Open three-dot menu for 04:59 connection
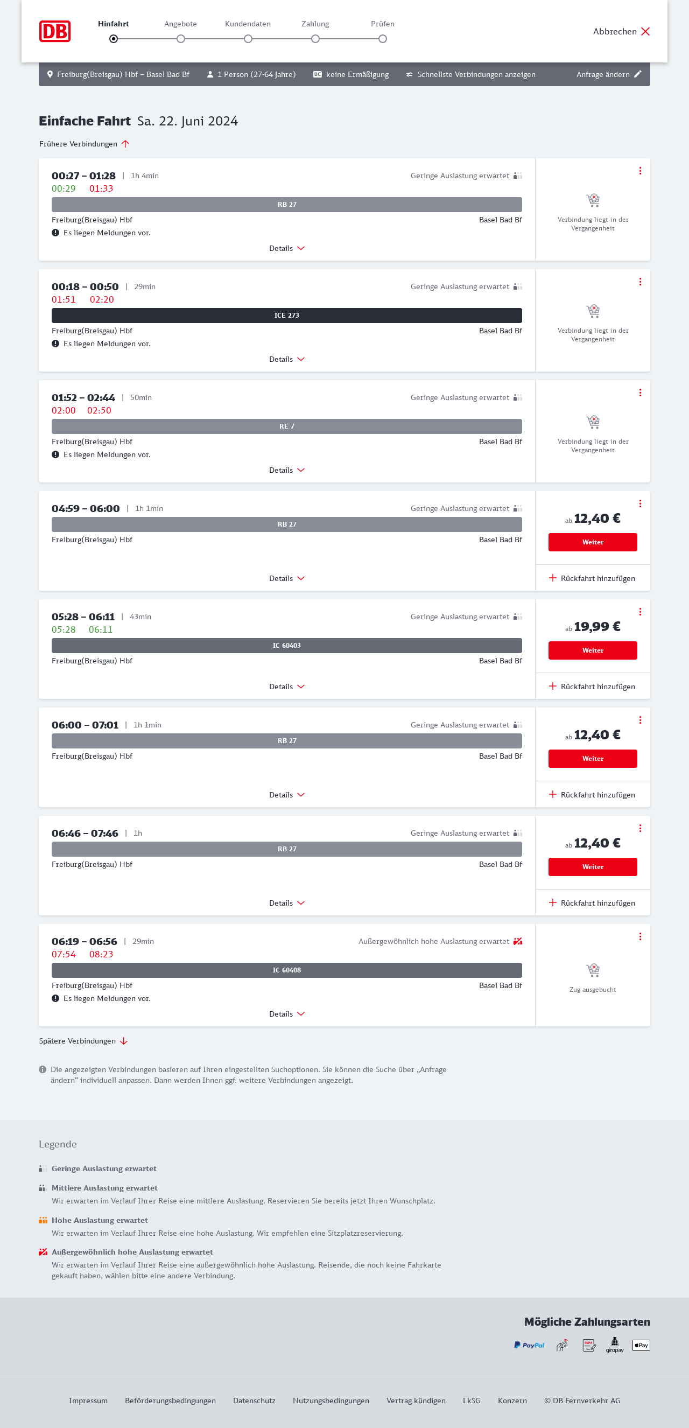This screenshot has width=689, height=1428. click(x=639, y=503)
